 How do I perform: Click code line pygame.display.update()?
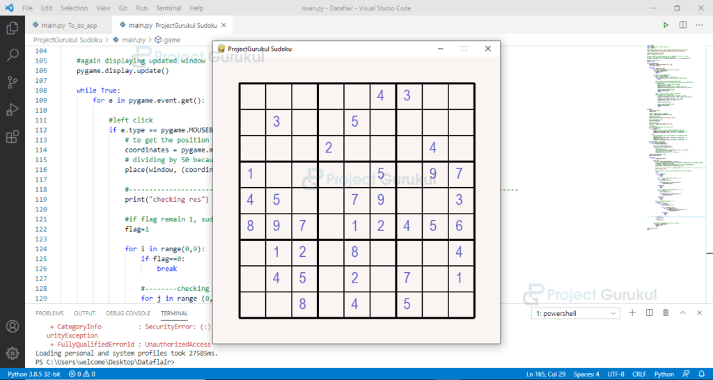point(123,70)
